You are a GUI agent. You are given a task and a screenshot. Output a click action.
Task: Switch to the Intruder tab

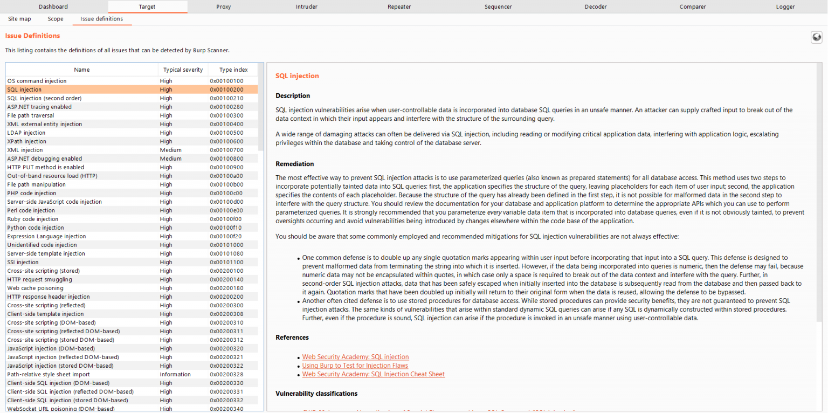click(x=306, y=6)
